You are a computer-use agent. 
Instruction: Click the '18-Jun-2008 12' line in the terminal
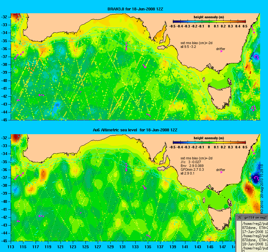click(255, 244)
